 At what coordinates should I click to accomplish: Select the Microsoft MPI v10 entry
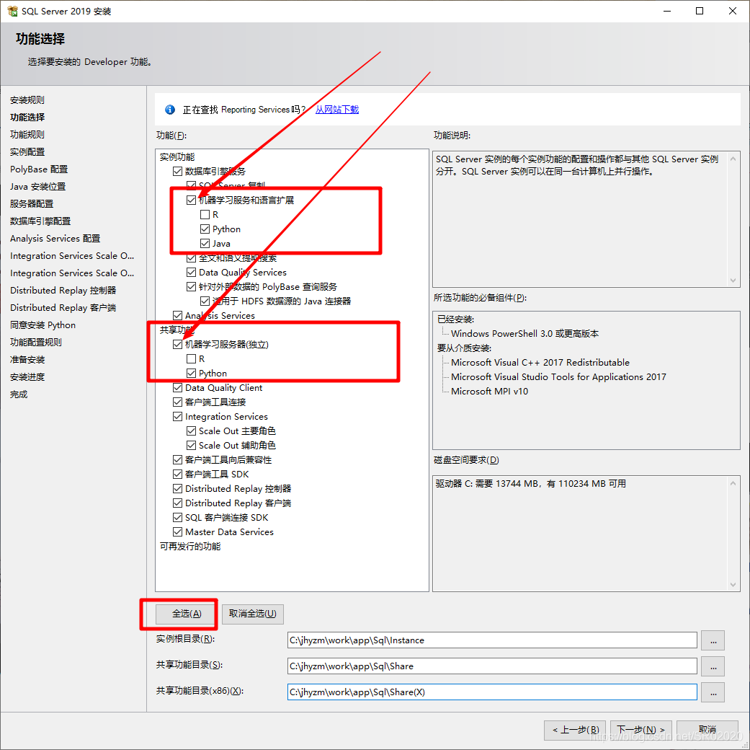pos(489,392)
